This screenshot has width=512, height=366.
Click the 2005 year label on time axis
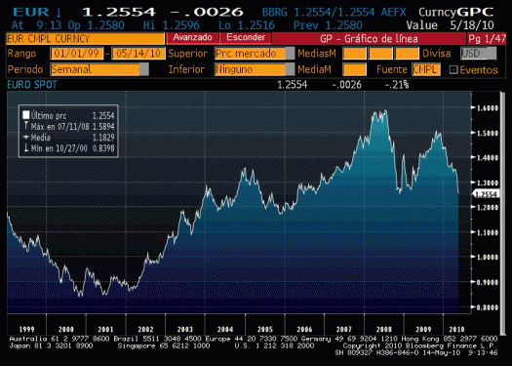[x=265, y=329]
